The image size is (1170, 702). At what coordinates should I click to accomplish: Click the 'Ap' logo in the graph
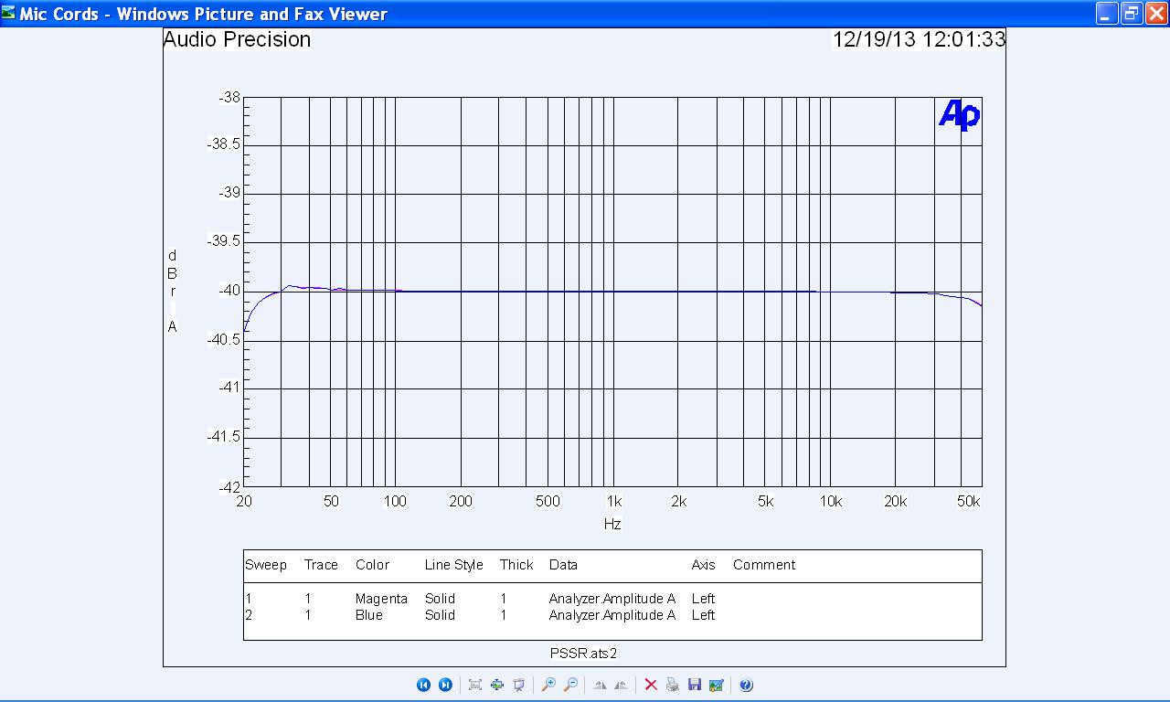(959, 115)
